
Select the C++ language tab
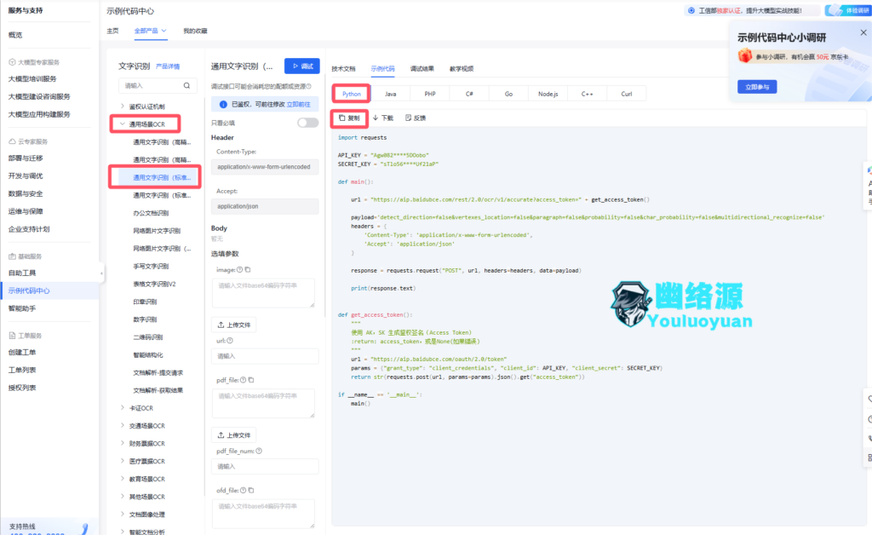(588, 94)
